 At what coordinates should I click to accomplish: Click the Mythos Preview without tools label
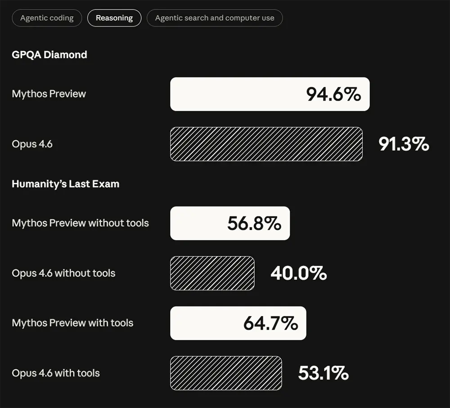[80, 223]
